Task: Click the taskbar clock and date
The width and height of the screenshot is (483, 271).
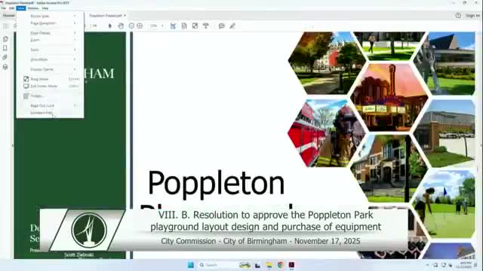Action: tap(463, 265)
